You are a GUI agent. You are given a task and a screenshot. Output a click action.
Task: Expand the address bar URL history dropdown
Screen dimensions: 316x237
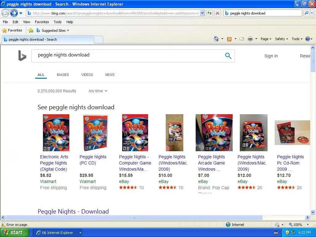[x=202, y=13]
